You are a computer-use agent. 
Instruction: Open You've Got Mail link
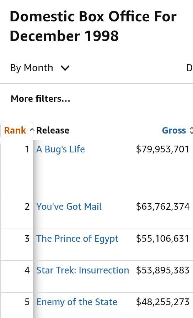(x=69, y=207)
